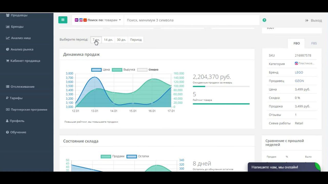This screenshot has width=328, height=184.
Task: Toggle Цена series in sales chart legend
Action: (100, 70)
